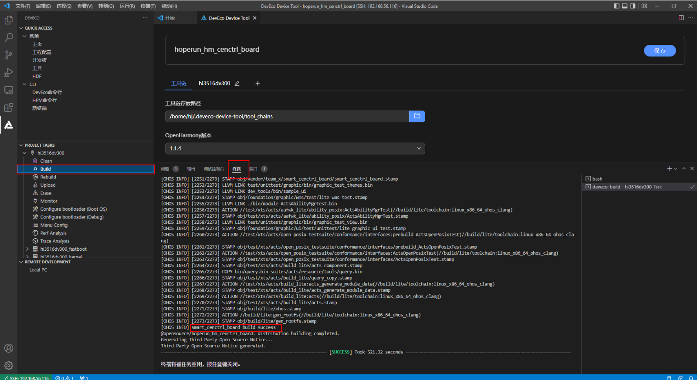Screen dimensions: 698x380
Task: Open customize layout icon in title bar
Action: point(644,6)
